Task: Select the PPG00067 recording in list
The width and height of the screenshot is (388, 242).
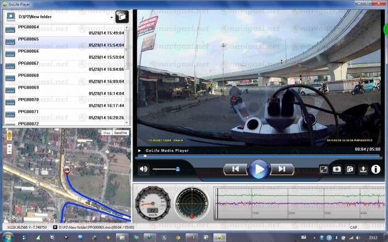Action: 61,66
